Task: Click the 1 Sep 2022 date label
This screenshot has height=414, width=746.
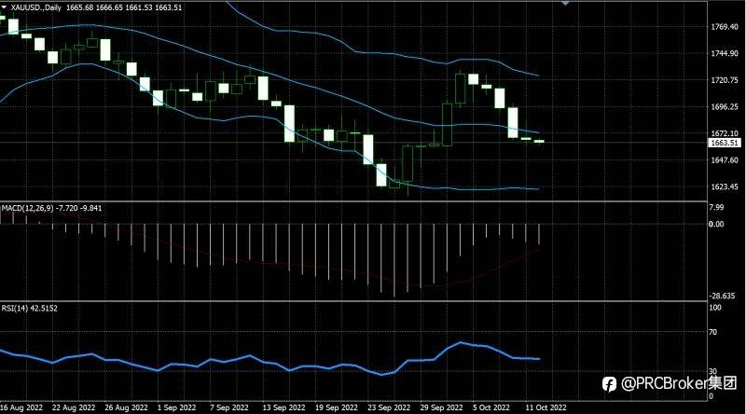Action: click(176, 407)
